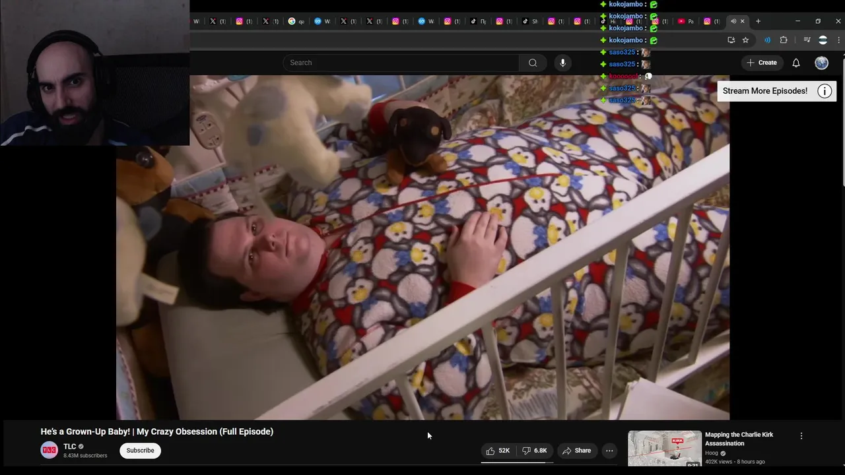Image resolution: width=845 pixels, height=475 pixels.
Task: Click the YouTube search magnifier button
Action: click(x=533, y=63)
